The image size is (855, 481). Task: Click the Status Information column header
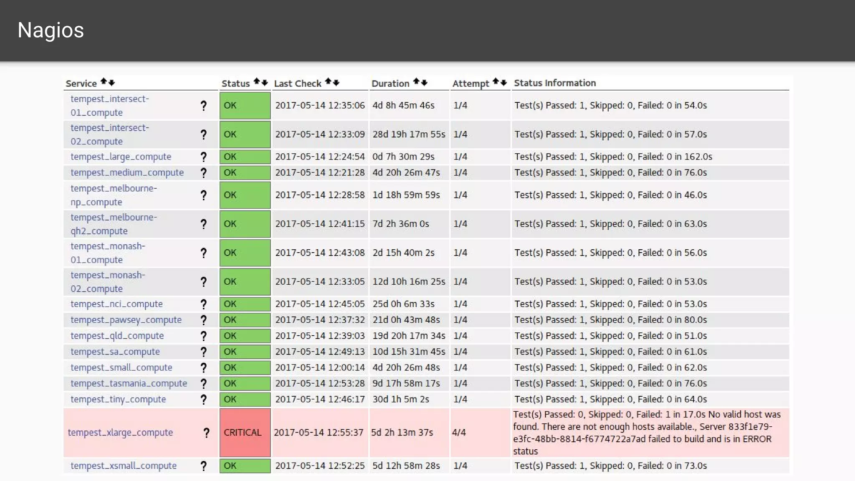(555, 83)
